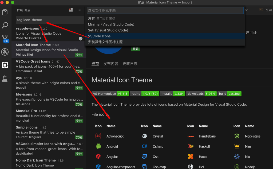Open the Test beaker view icon
This screenshot has height=169, width=273.
5,79
